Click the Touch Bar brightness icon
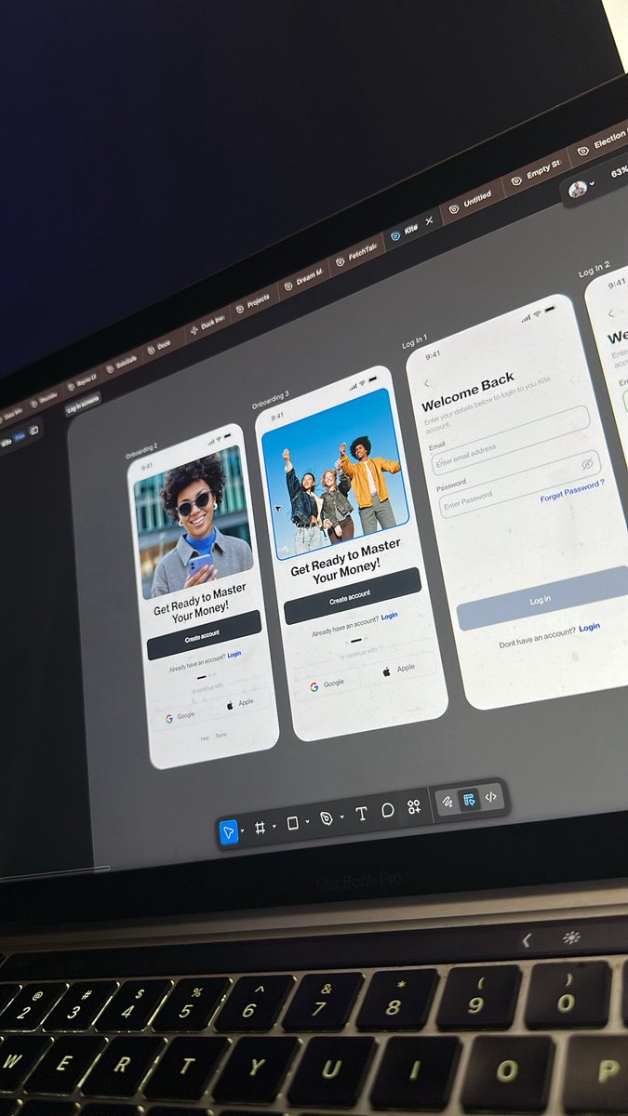This screenshot has height=1116, width=628. click(571, 937)
